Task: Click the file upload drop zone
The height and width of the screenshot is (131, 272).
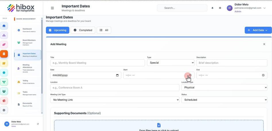Action: (159, 126)
